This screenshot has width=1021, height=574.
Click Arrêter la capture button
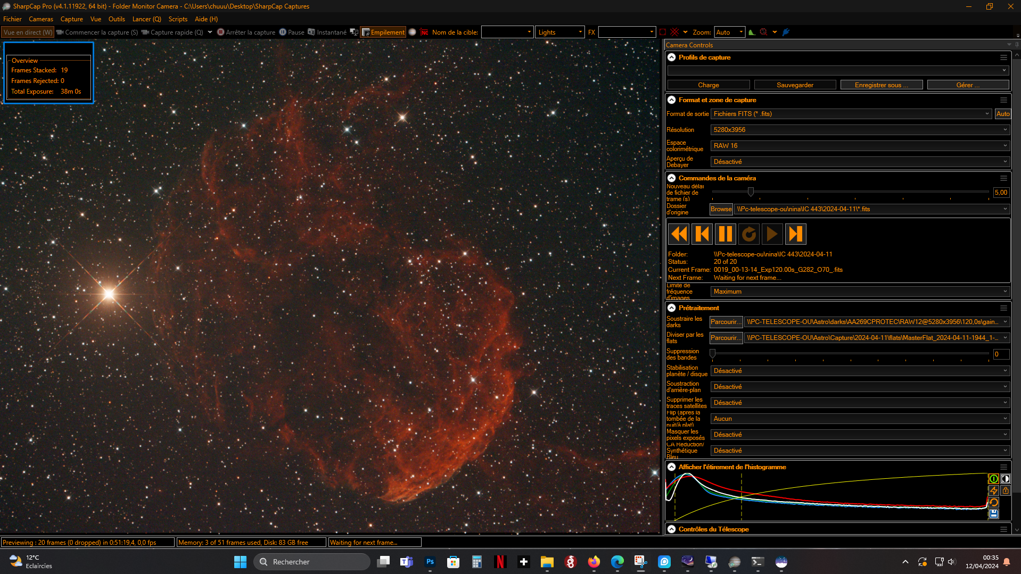[246, 32]
